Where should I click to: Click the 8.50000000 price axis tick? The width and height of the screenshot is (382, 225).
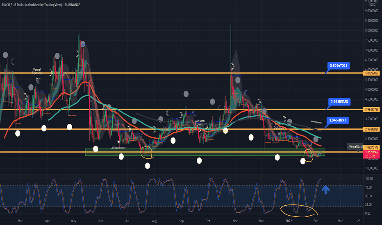pos(372,21)
